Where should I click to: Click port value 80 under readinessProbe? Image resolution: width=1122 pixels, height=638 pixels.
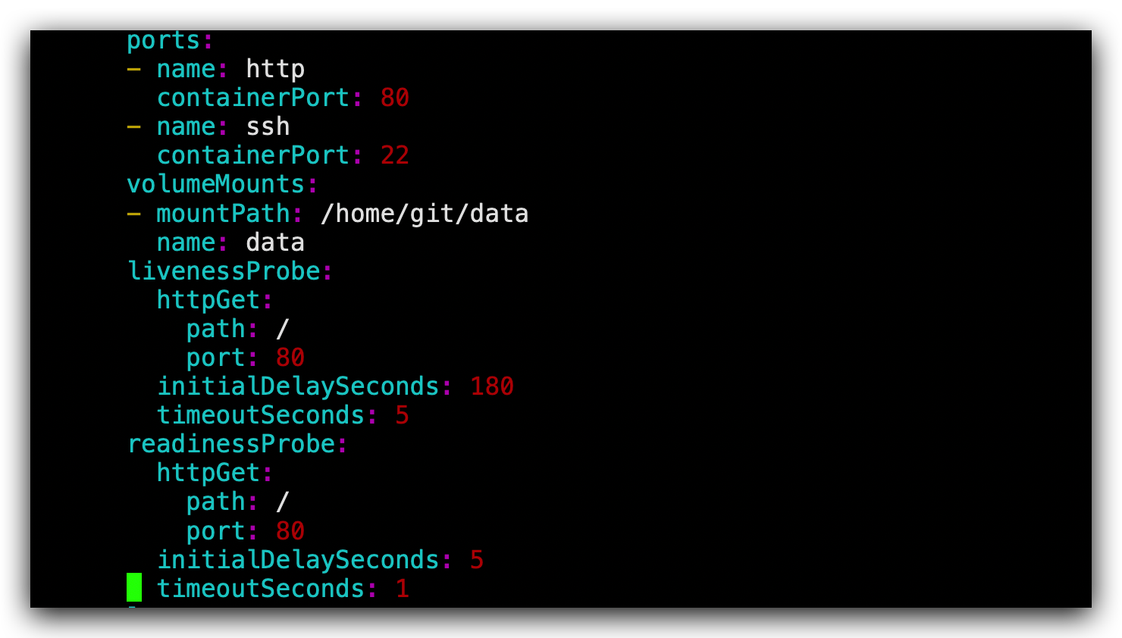tap(290, 531)
